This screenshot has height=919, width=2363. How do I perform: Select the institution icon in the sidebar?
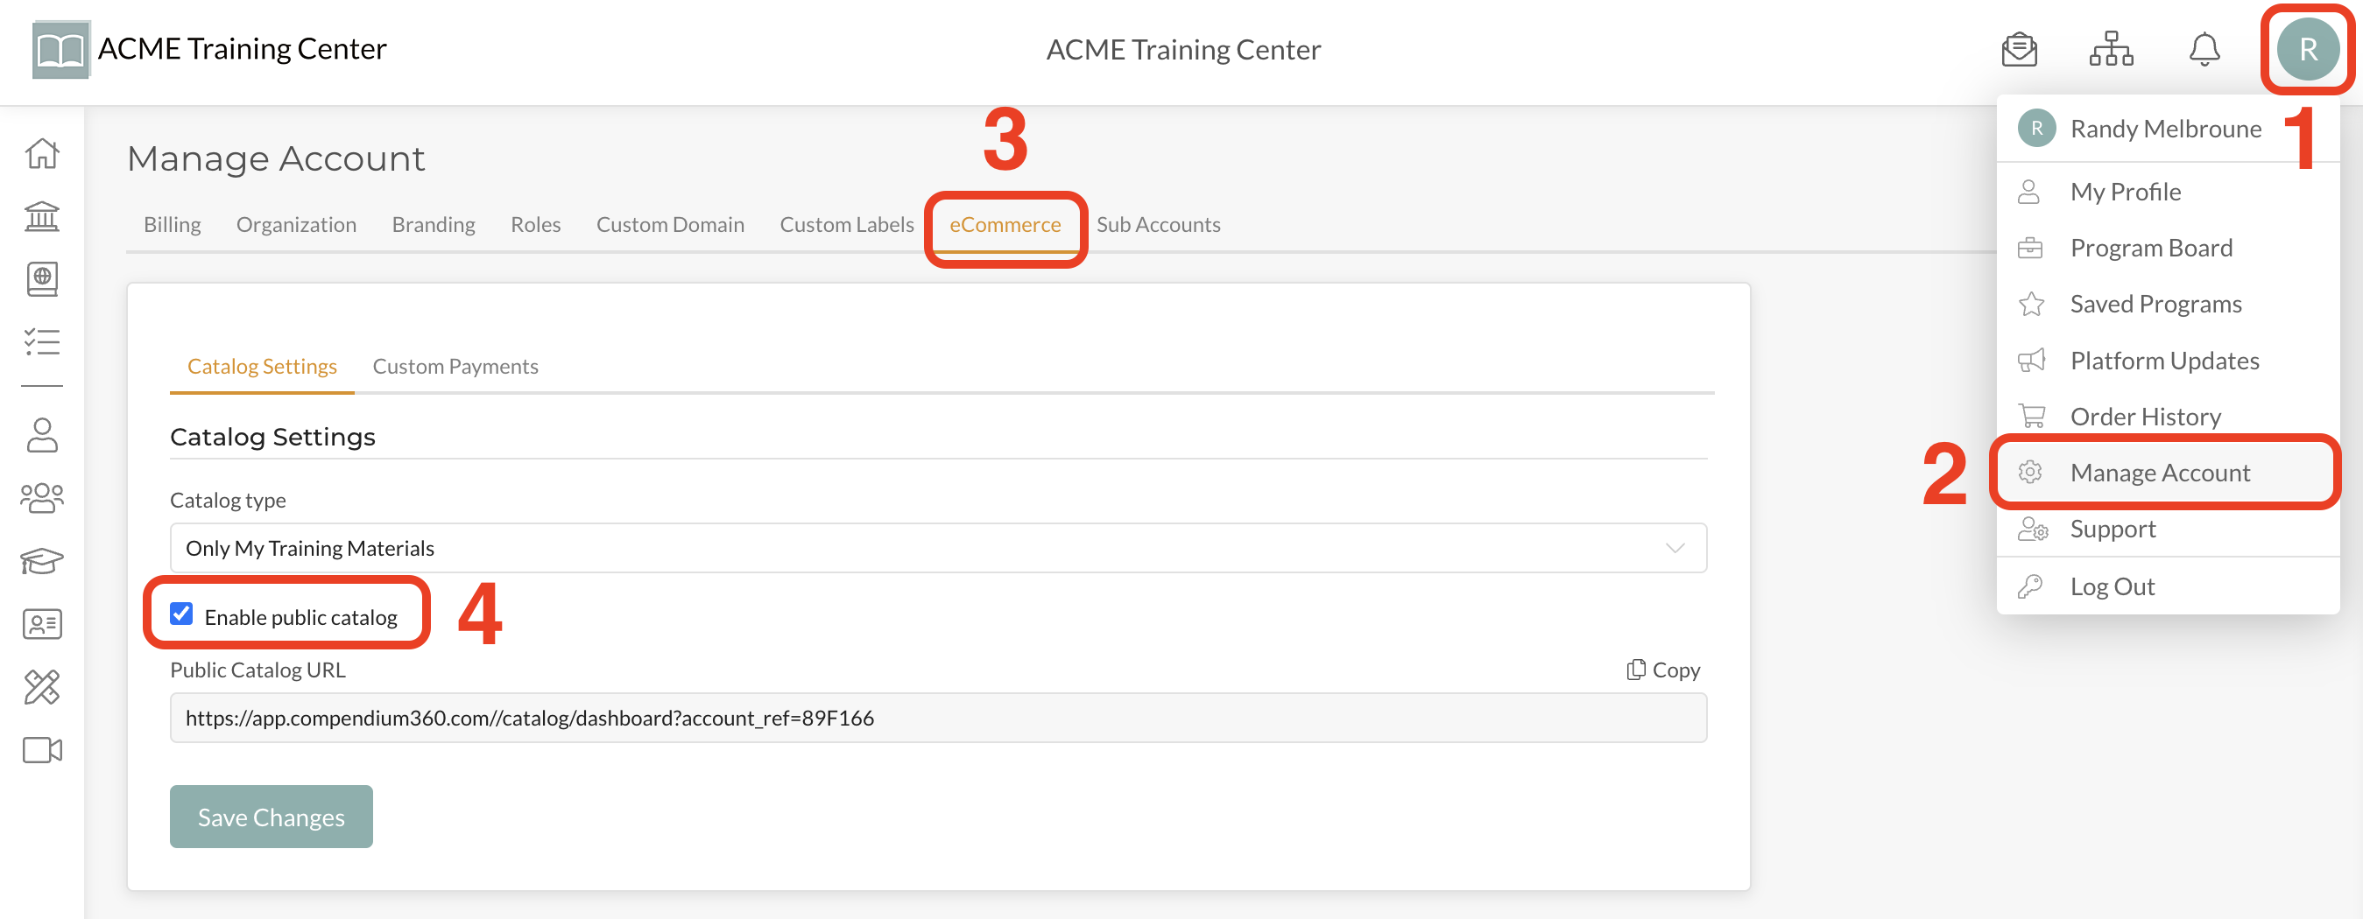[x=41, y=218]
